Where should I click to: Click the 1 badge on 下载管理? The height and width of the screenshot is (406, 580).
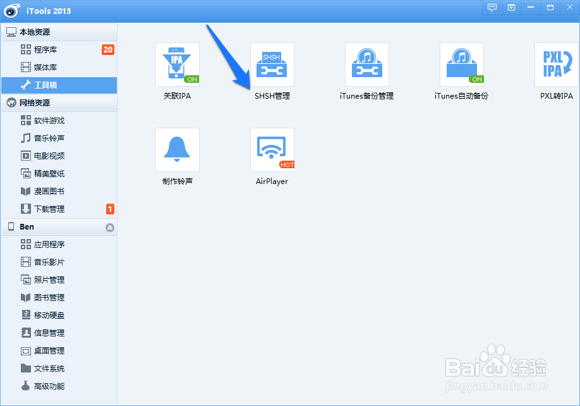pyautogui.click(x=110, y=209)
